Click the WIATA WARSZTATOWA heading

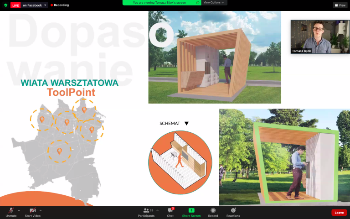[x=69, y=83]
